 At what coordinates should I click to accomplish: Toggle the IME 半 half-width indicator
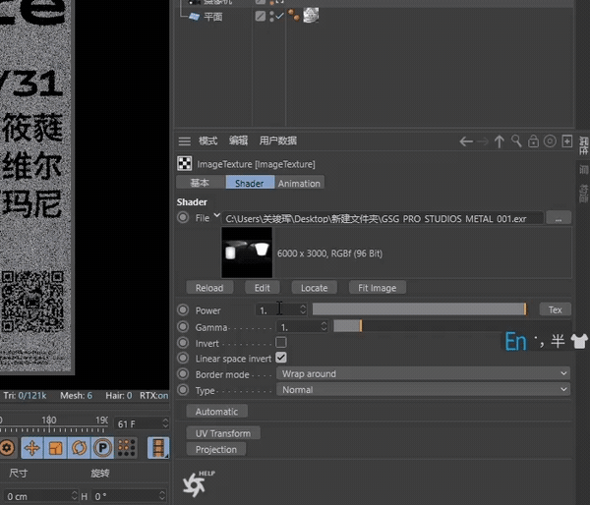pos(558,342)
